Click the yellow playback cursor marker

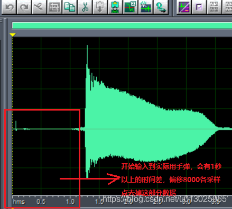coord(13,35)
